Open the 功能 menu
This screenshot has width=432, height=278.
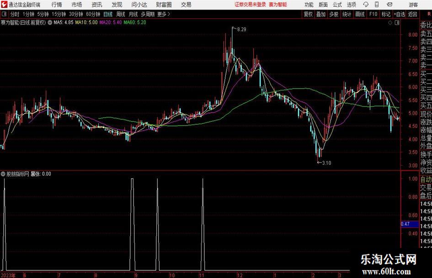309,5
